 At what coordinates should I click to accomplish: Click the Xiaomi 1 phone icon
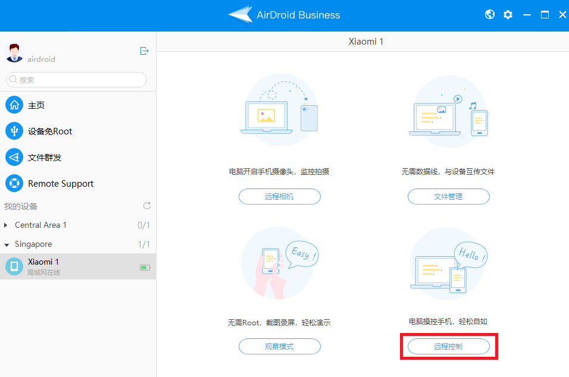[14, 266]
